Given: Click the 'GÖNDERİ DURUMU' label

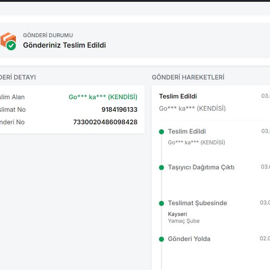Looking at the screenshot, I should [48, 35].
